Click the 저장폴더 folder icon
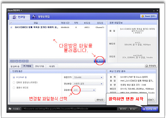This screenshot has width=166, height=118. [x=10, y=109]
